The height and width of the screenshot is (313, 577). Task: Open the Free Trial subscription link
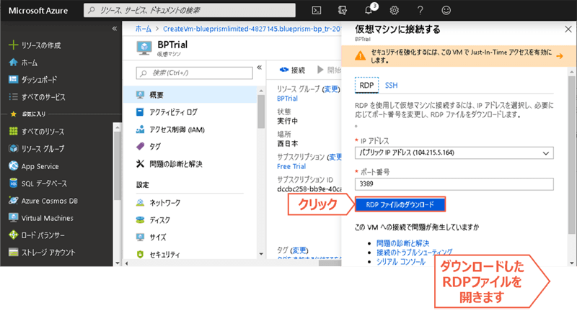click(291, 166)
